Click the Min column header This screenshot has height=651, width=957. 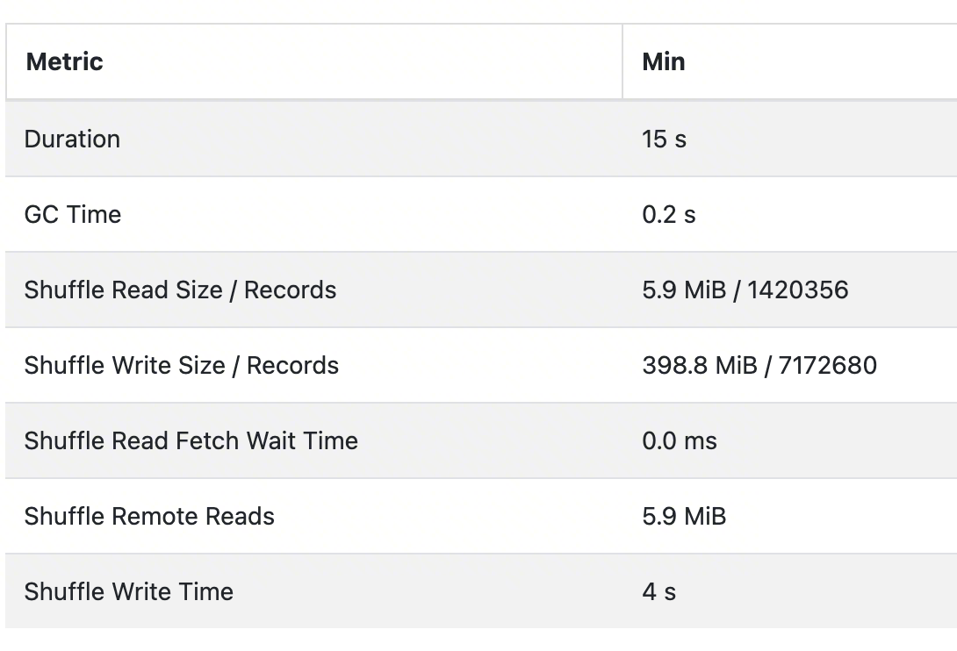(664, 62)
